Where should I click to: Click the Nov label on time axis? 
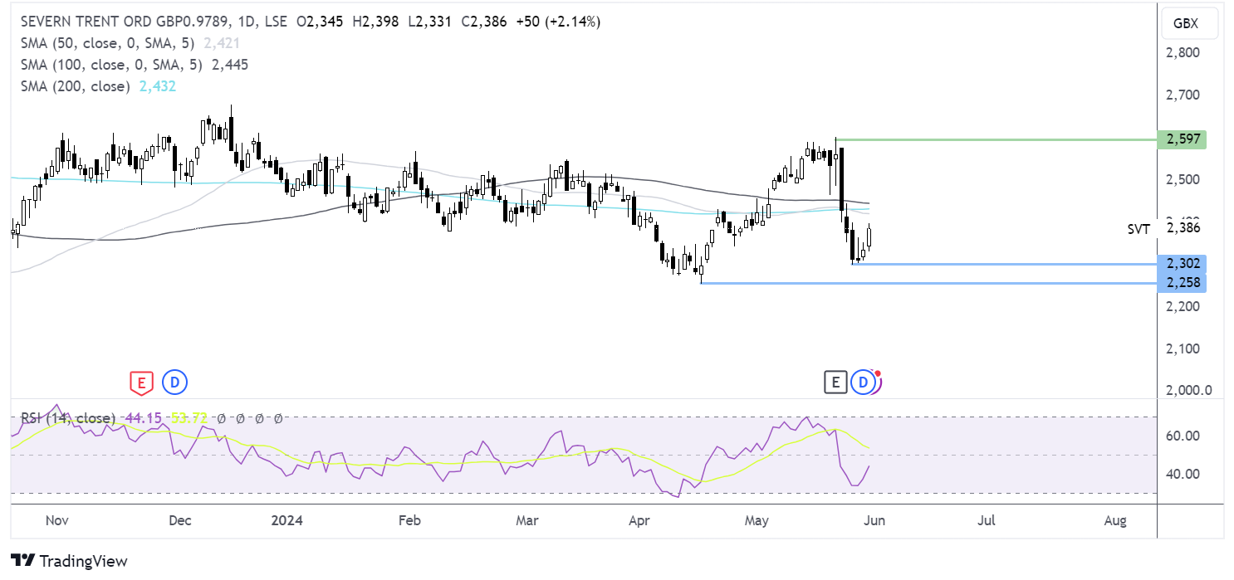click(x=56, y=521)
